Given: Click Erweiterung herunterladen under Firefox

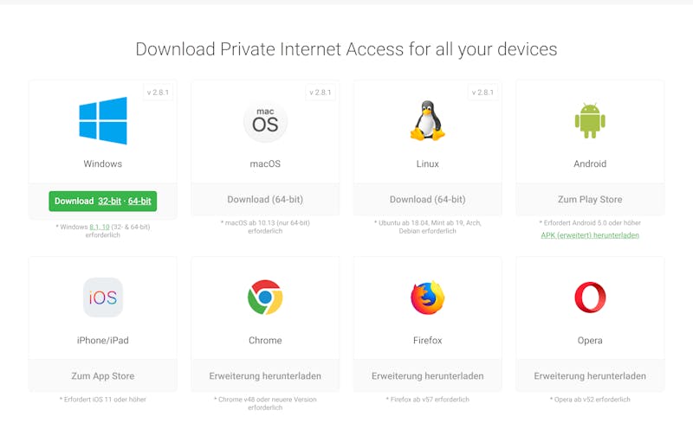Looking at the screenshot, I should coord(427,376).
